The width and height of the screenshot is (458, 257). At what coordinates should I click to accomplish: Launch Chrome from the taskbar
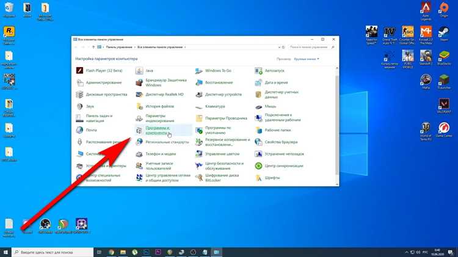pyautogui.click(x=111, y=252)
